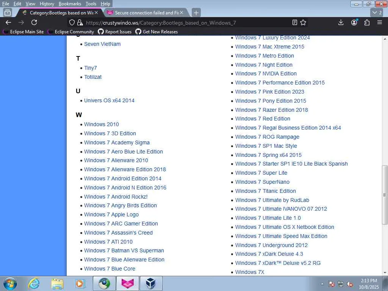Click the scrollbar down arrow

point(385,273)
